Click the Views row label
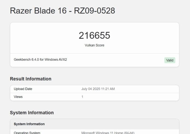Viewport: 190px width, 134px height. [x=18, y=97]
